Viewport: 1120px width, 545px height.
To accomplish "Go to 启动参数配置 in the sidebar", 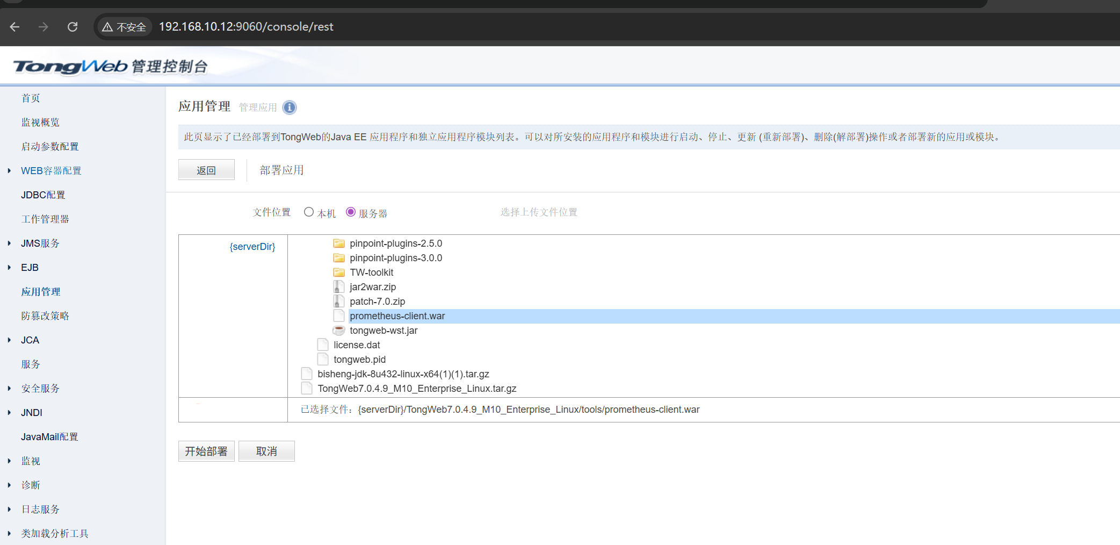I will point(50,147).
